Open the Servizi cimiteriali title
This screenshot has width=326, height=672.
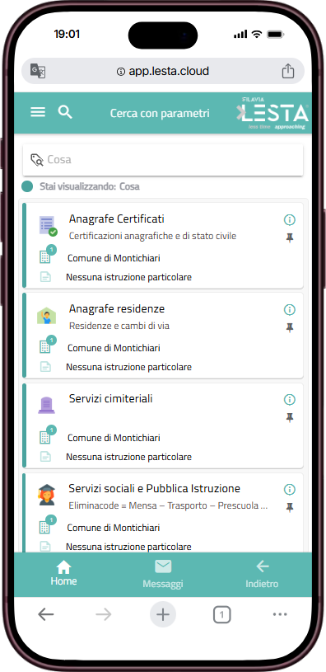click(111, 398)
